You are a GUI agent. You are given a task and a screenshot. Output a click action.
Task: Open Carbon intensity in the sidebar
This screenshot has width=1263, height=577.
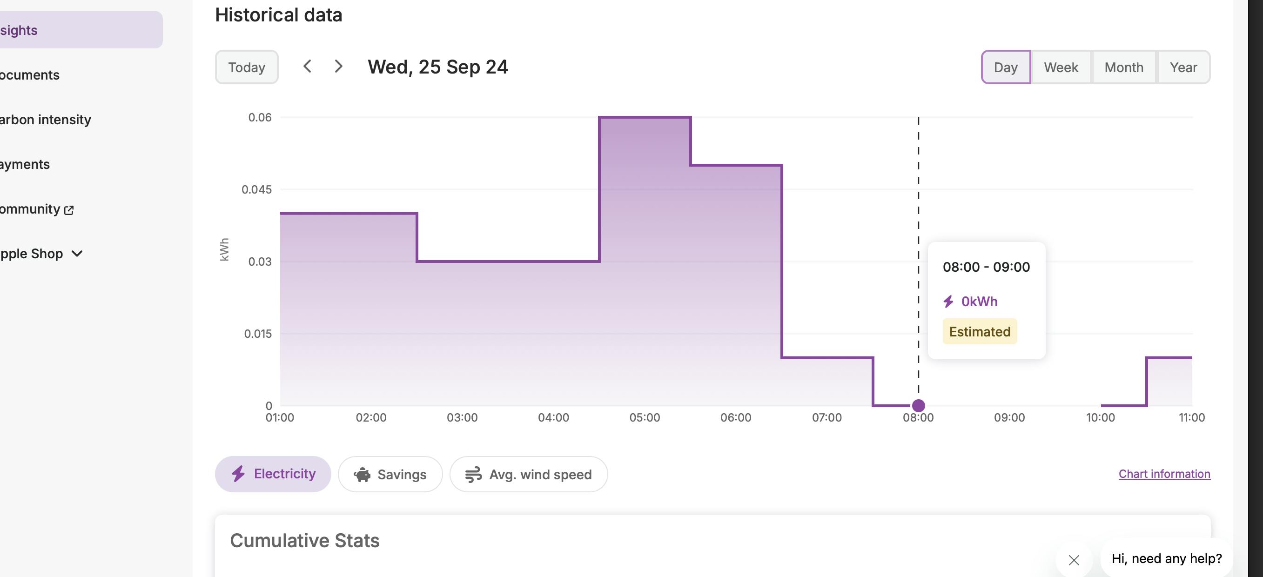pos(45,120)
